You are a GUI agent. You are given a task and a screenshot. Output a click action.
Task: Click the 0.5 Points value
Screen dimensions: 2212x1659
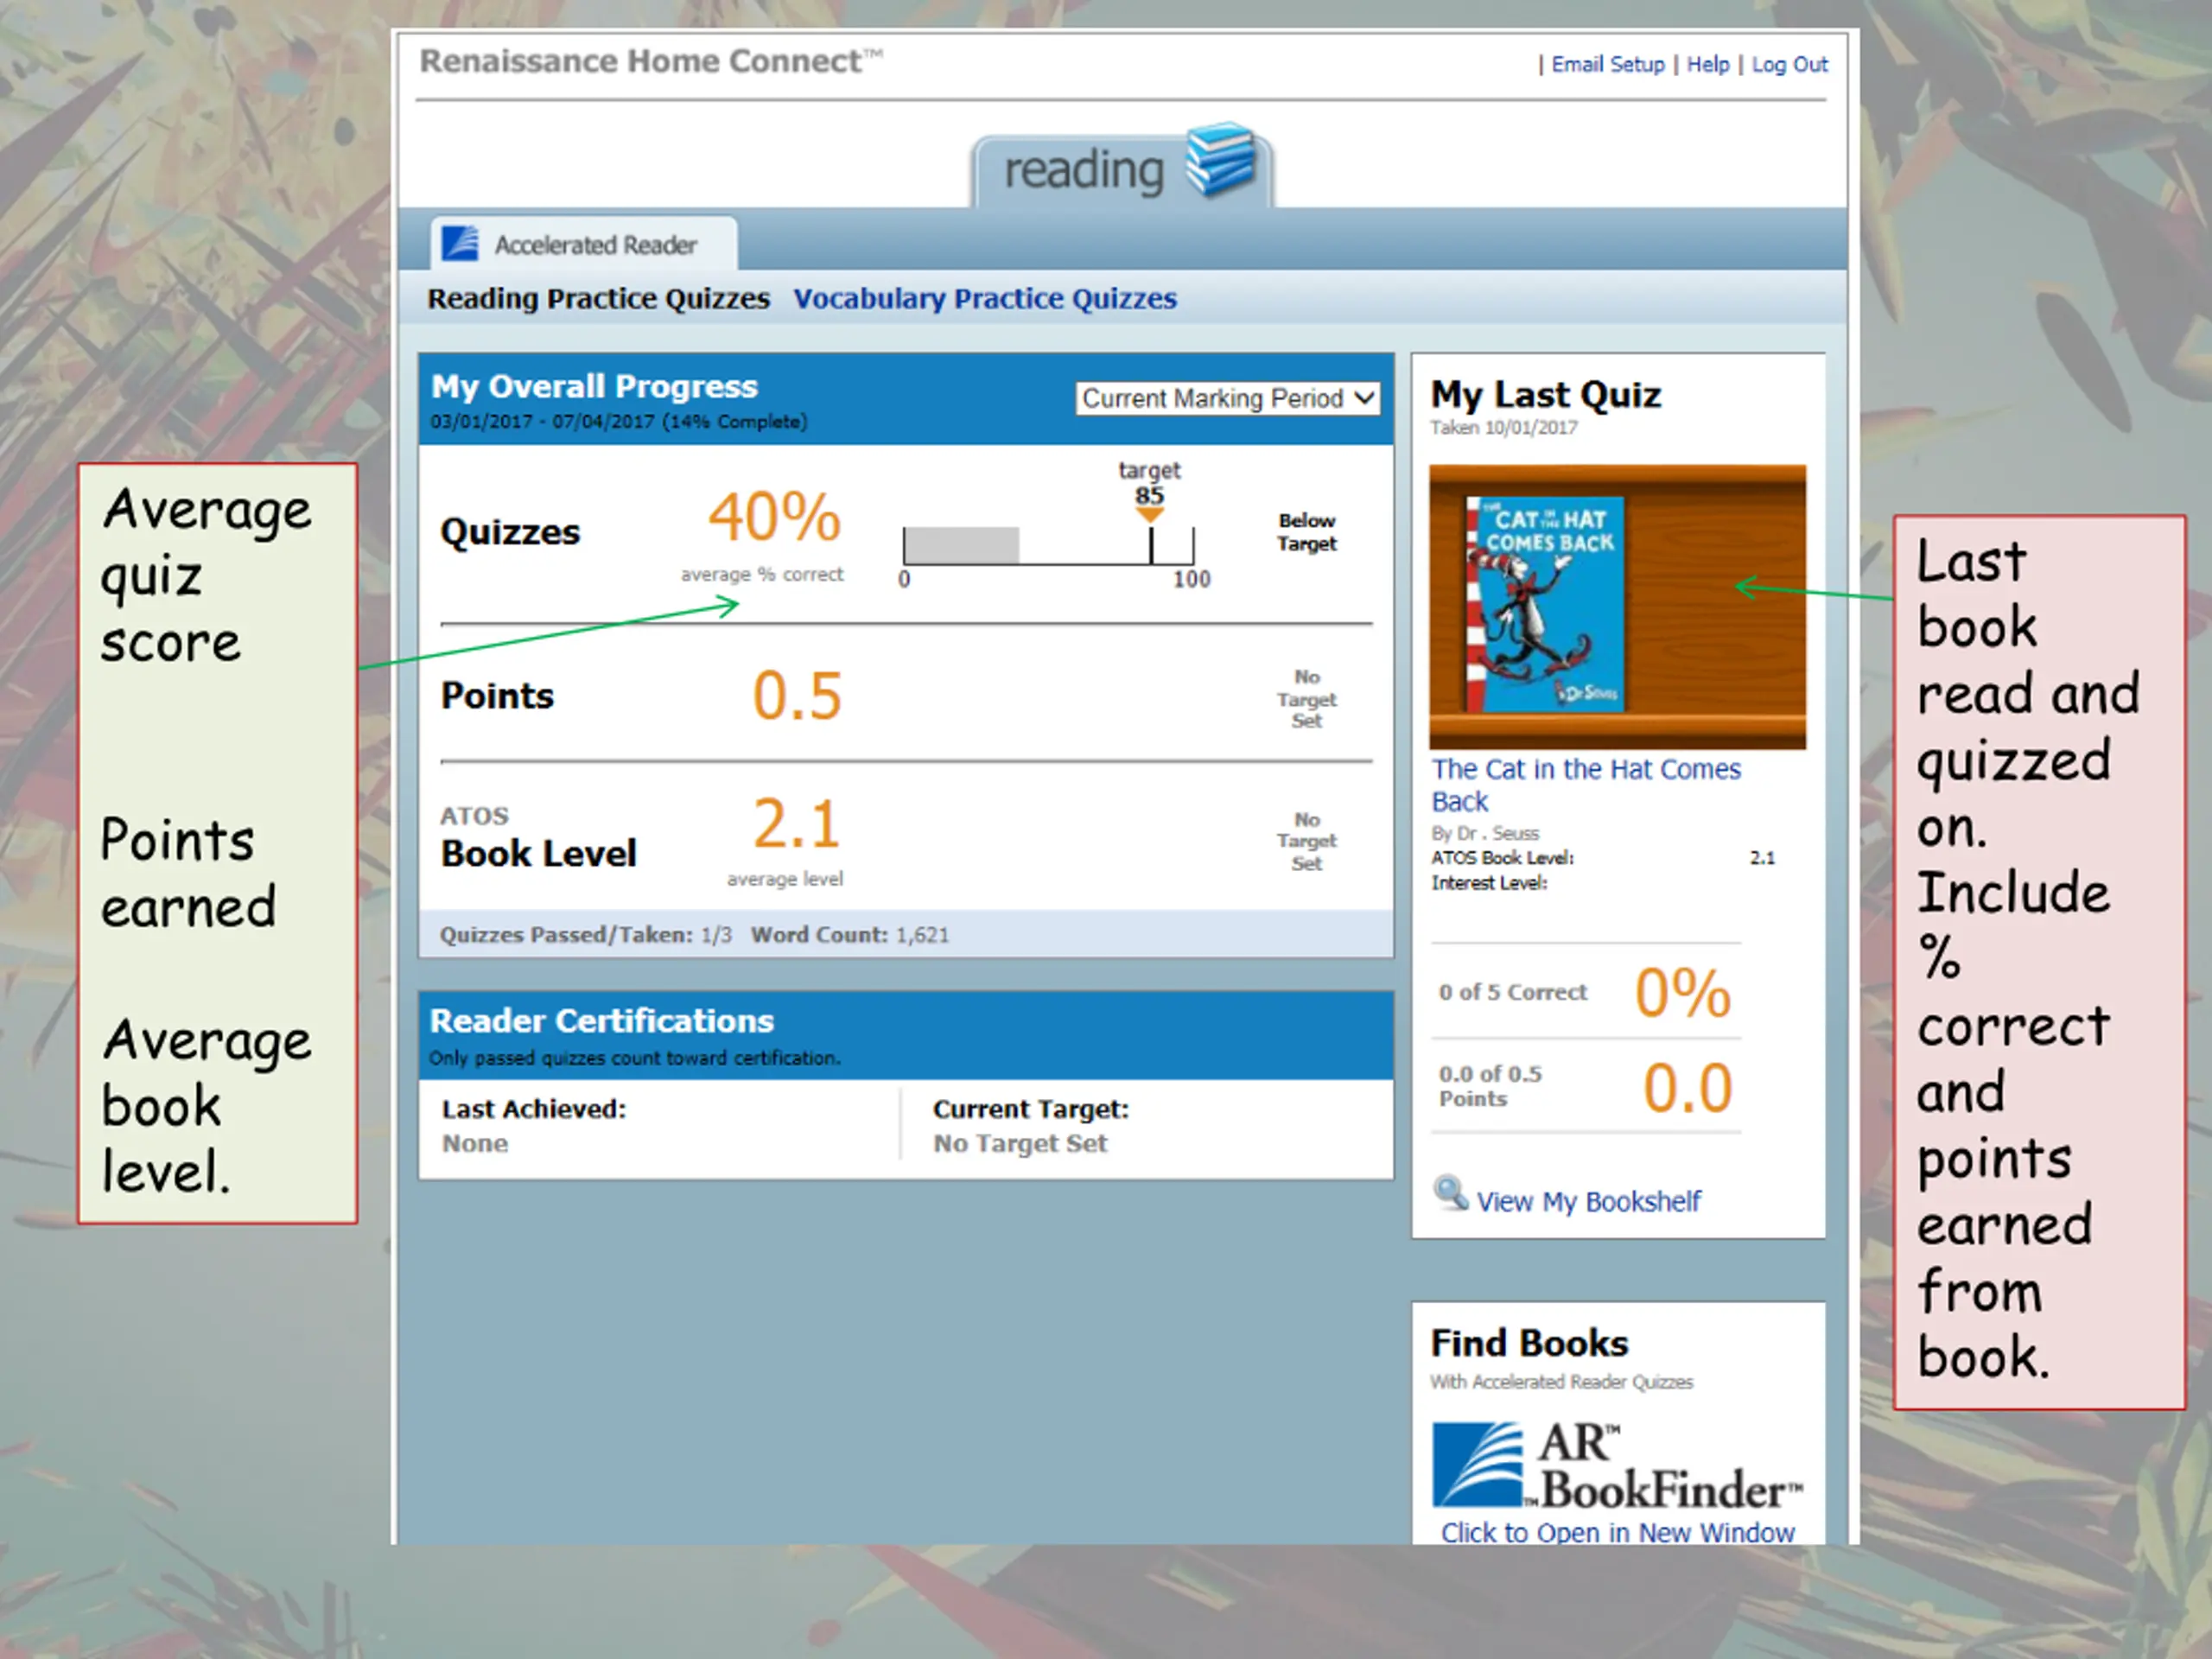(x=797, y=696)
